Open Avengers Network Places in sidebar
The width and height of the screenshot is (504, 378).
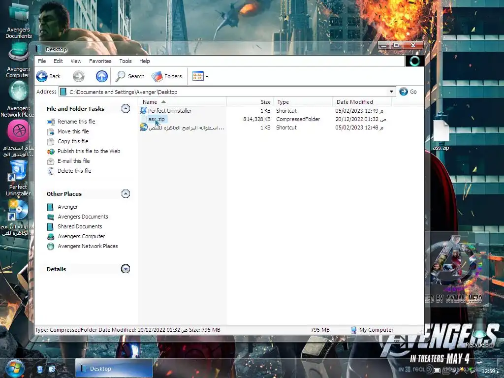pyautogui.click(x=88, y=246)
